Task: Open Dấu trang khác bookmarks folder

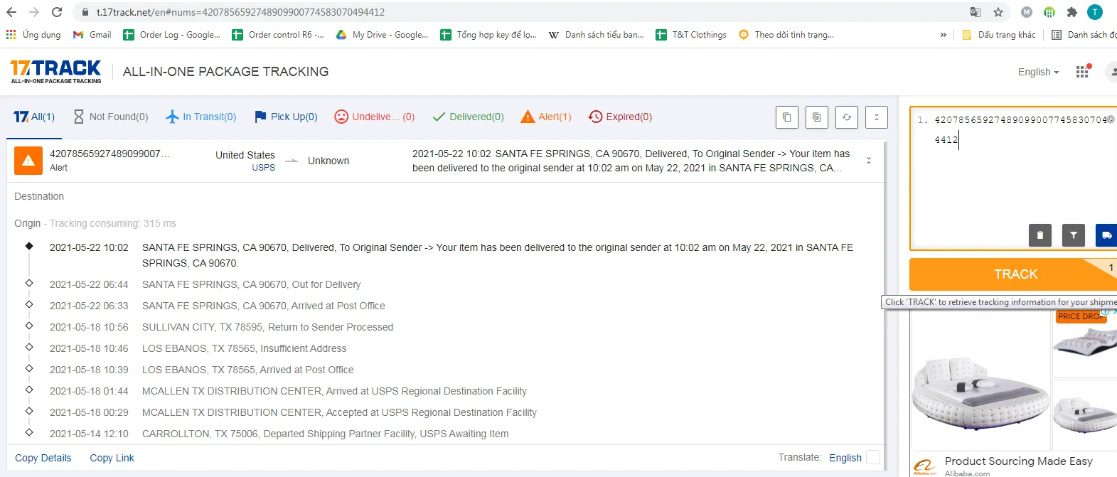Action: point(999,34)
